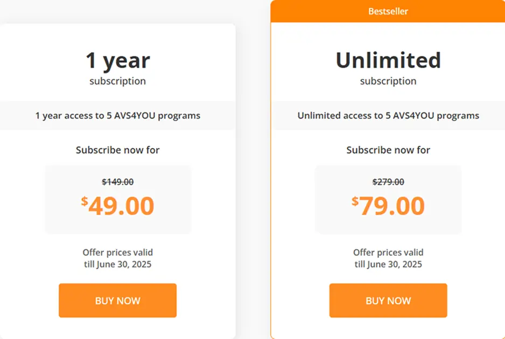505x339 pixels.
Task: Click "subscription" label under Unlimited
Action: pyautogui.click(x=388, y=81)
